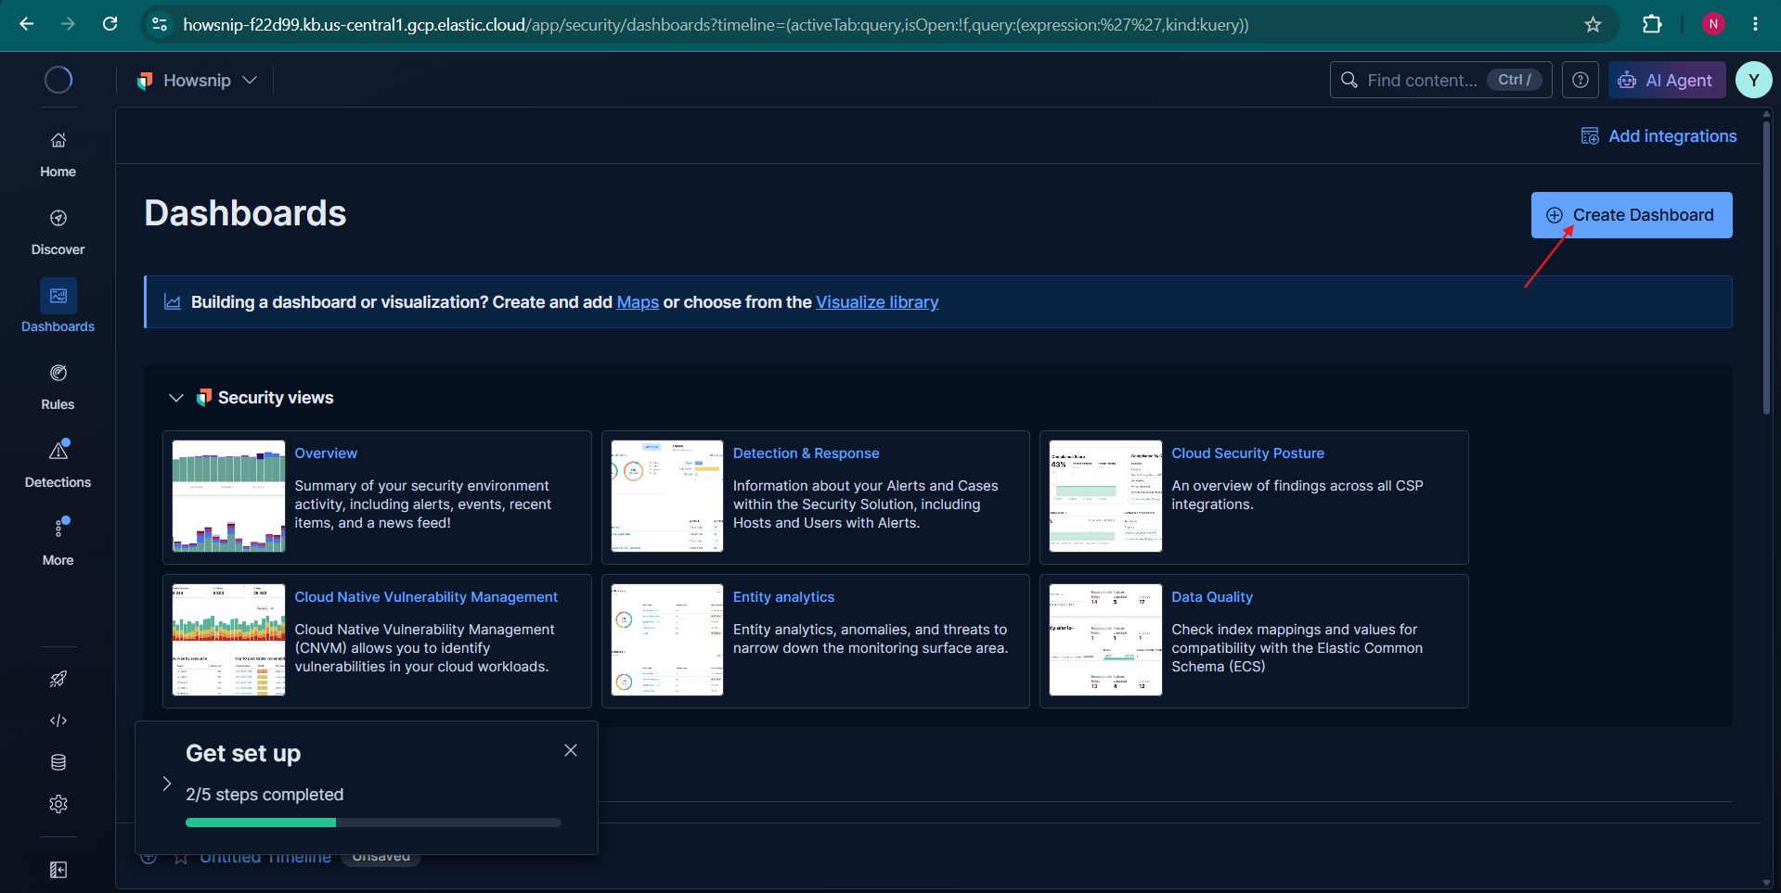Open the Chrome three-dot menu
Viewport: 1781px width, 893px height.
pos(1755,24)
